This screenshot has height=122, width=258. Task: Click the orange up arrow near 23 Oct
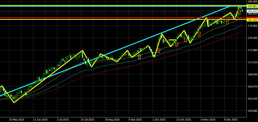click(x=186, y=39)
